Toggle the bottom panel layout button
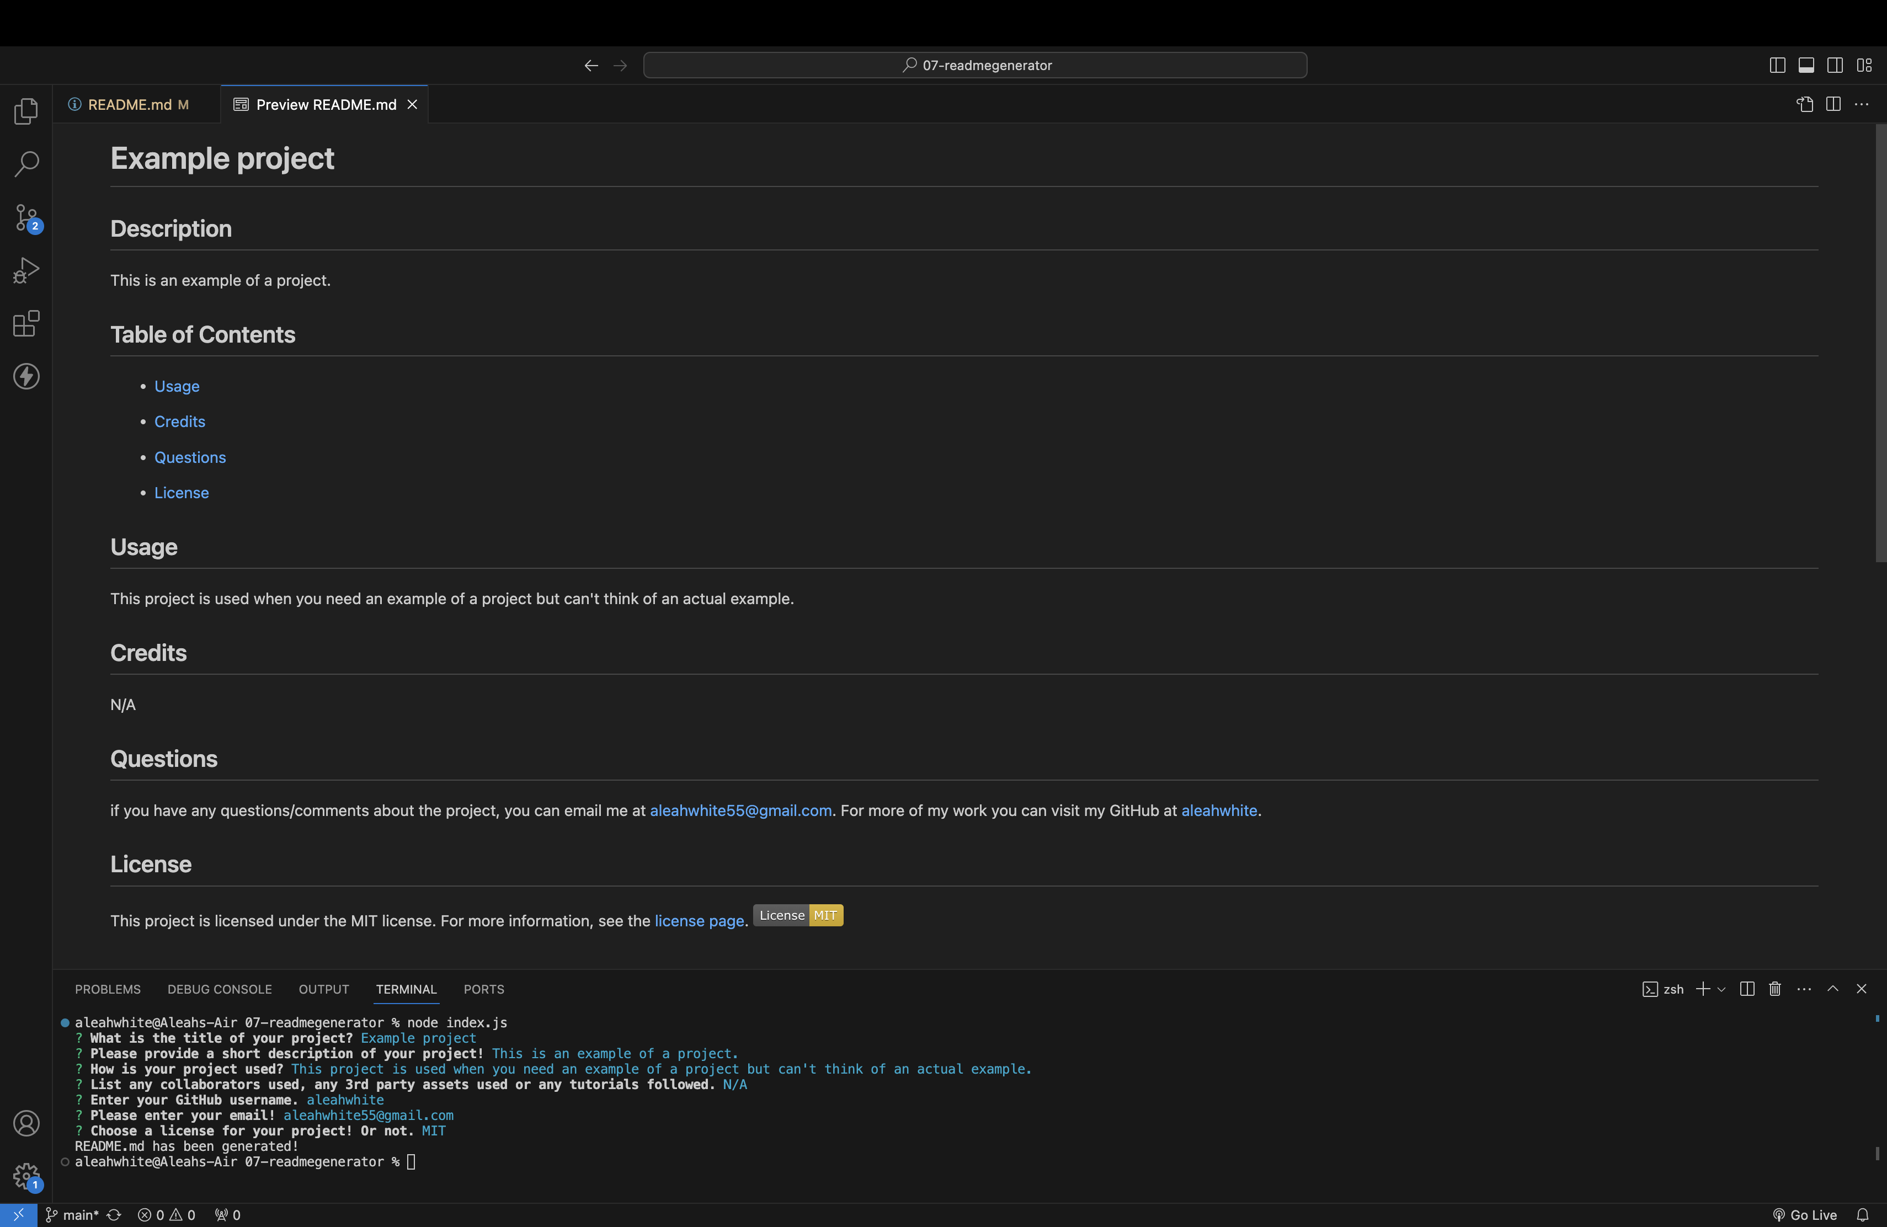The height and width of the screenshot is (1227, 1887). pyautogui.click(x=1805, y=65)
